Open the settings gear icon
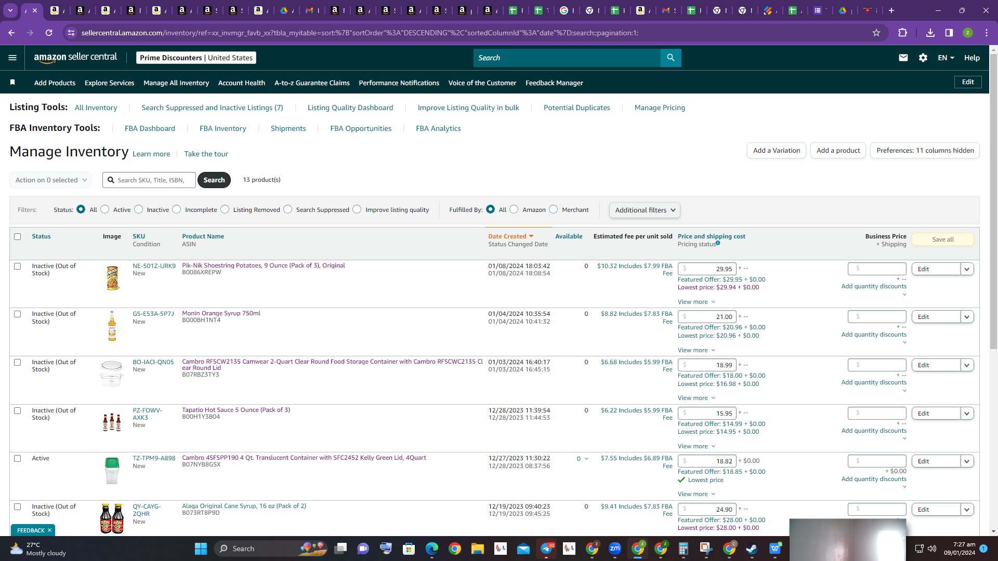Screen dimensions: 998x561 pos(923,58)
